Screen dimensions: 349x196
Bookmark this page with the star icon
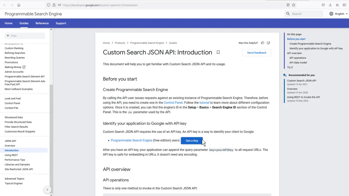(x=294, y=5)
